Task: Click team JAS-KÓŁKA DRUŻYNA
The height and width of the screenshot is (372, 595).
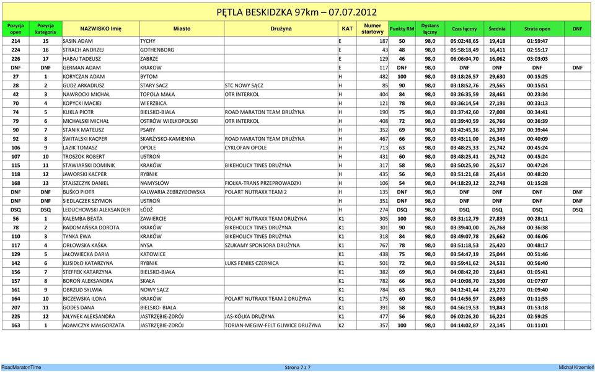Action: coord(250,317)
